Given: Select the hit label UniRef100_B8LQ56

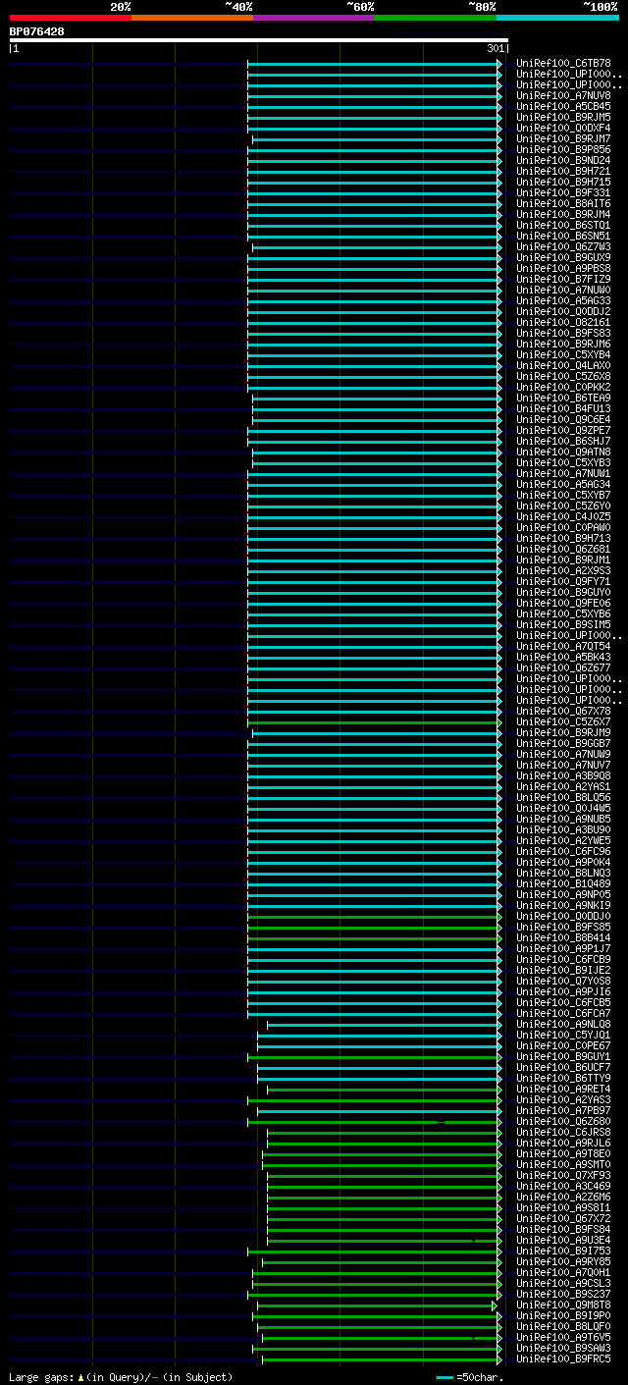Looking at the screenshot, I should pyautogui.click(x=563, y=798).
